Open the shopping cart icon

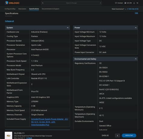pos(137,3)
